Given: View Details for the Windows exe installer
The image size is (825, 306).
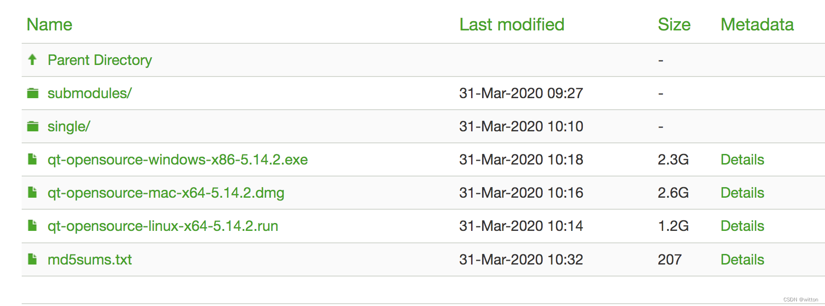Looking at the screenshot, I should [742, 159].
